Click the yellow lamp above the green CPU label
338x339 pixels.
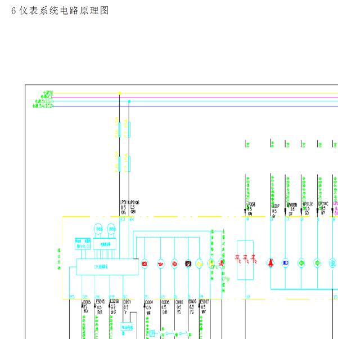click(x=210, y=264)
